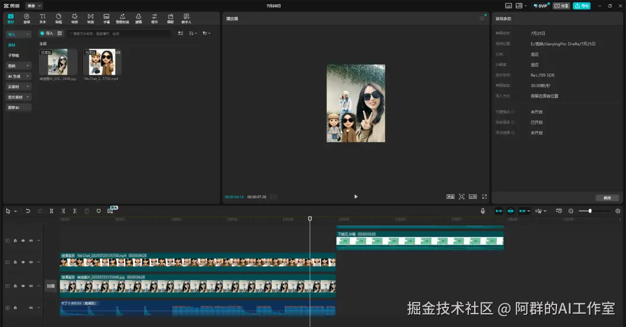Enter fullscreen preview
The image size is (626, 327).
pyautogui.click(x=484, y=197)
